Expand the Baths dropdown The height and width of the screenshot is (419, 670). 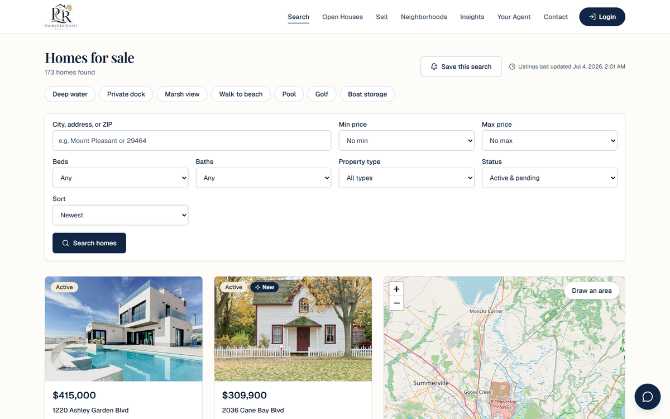coord(264,178)
